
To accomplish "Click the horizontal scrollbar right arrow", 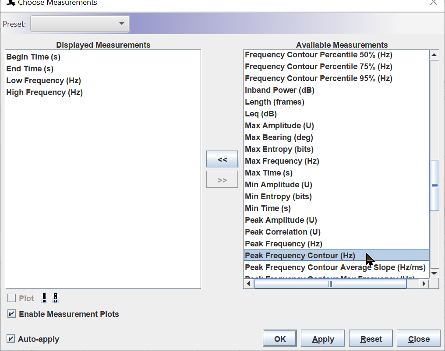I will (x=424, y=284).
